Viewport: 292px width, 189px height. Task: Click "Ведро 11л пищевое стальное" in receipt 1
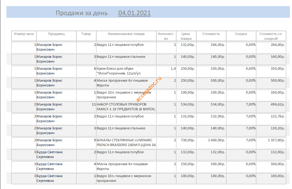(121, 57)
